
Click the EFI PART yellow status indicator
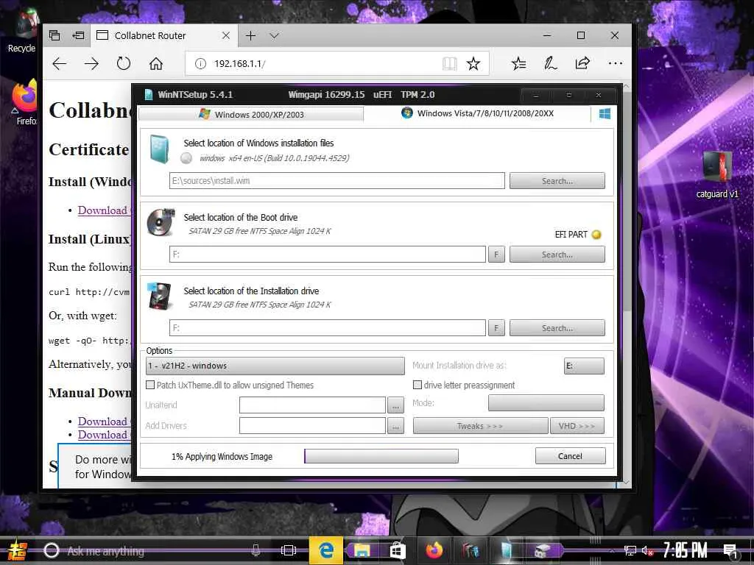pyautogui.click(x=596, y=235)
